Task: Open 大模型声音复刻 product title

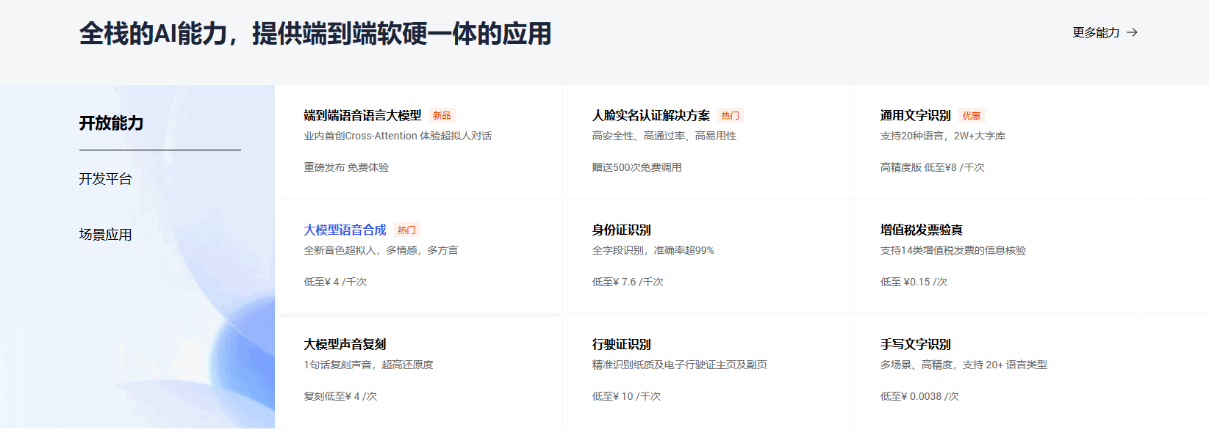Action: tap(345, 344)
